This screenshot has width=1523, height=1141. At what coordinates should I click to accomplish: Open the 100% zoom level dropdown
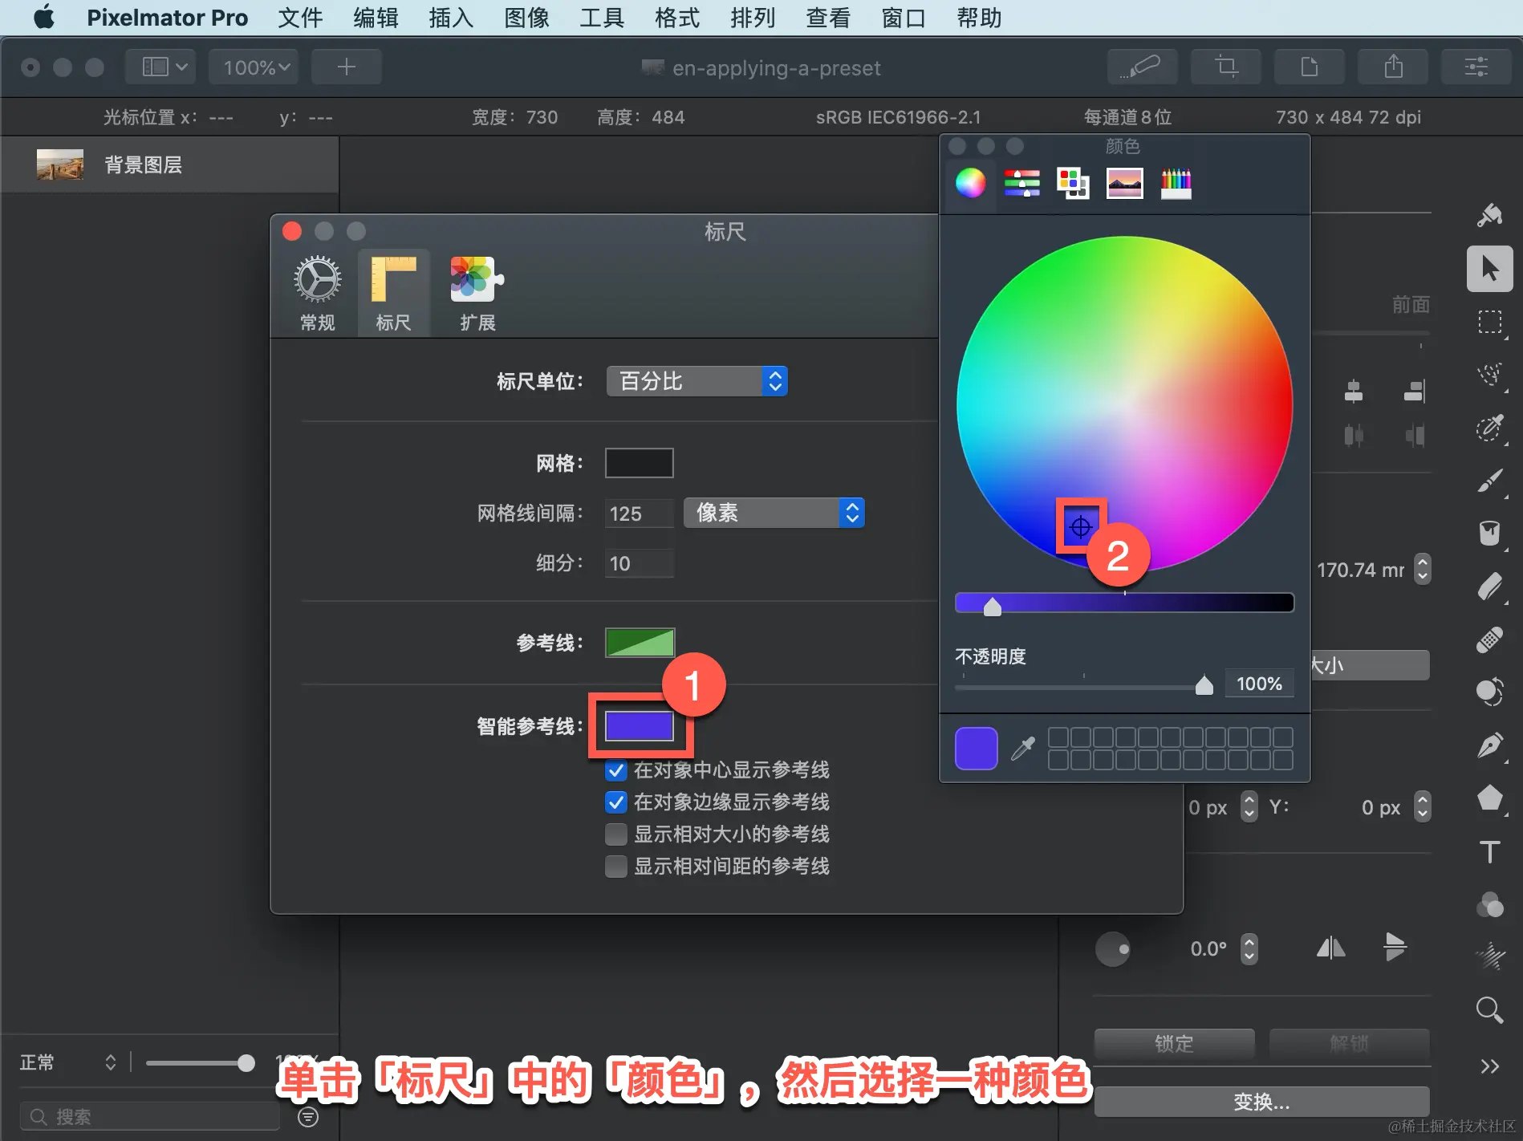[254, 67]
